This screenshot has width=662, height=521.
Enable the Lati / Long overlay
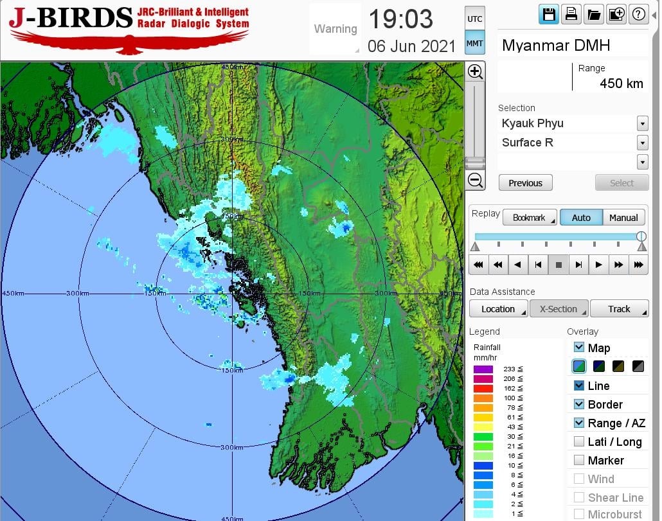(579, 441)
